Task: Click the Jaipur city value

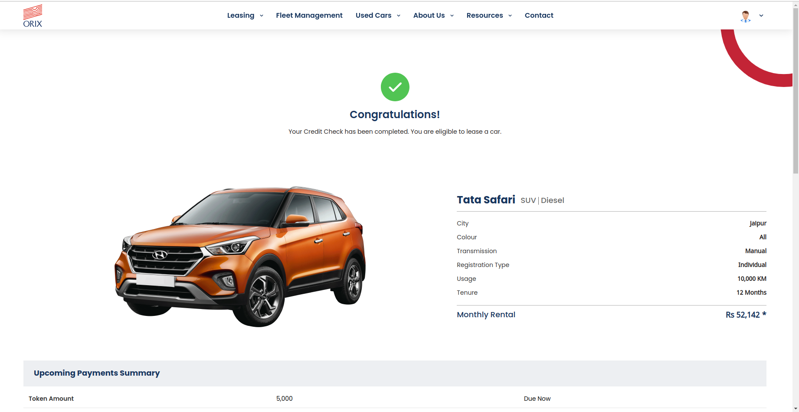Action: 758,223
